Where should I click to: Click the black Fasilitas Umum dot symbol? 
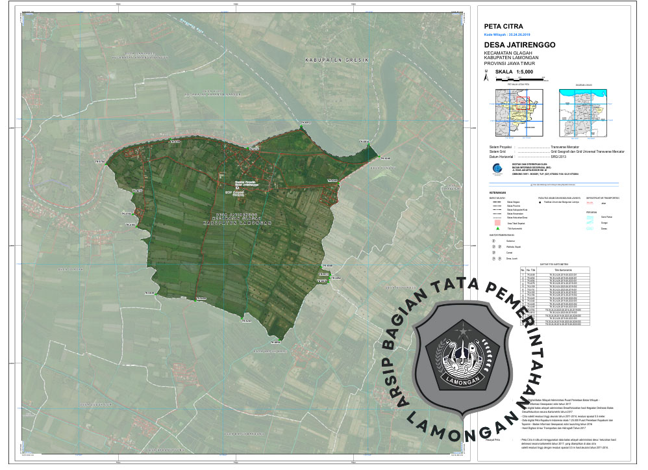pos(540,203)
